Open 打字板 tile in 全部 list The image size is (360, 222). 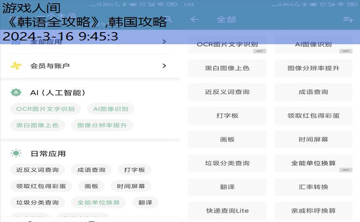pos(227,116)
